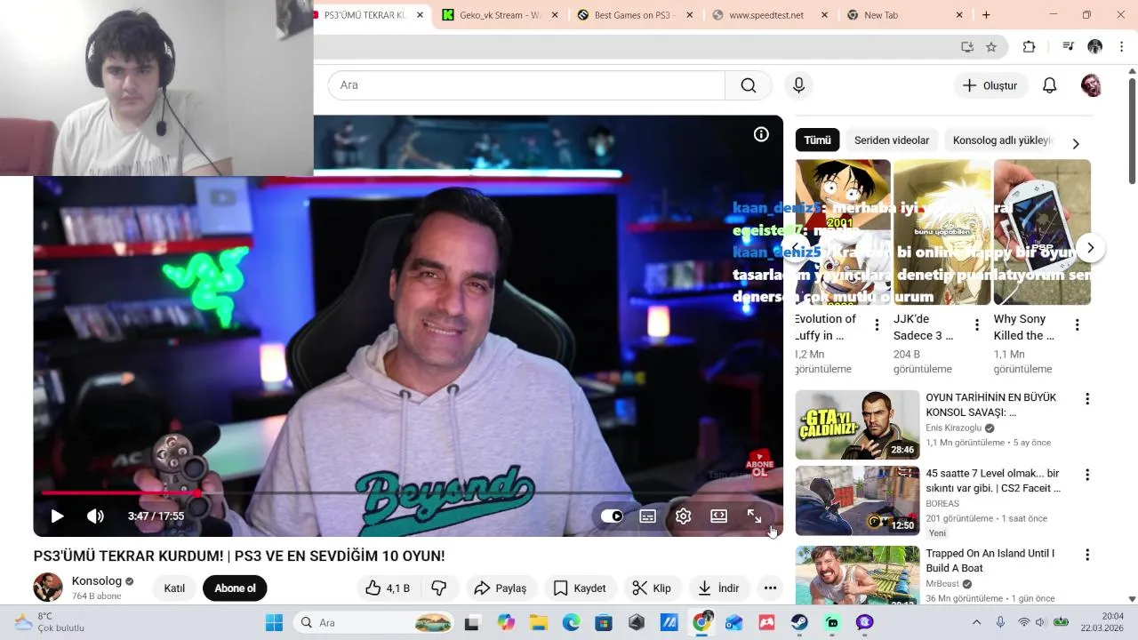Share the video using Paylaş

coord(501,588)
